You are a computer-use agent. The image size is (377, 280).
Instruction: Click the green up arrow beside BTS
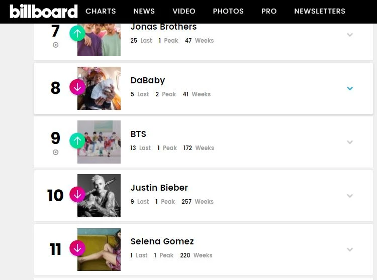coord(77,141)
